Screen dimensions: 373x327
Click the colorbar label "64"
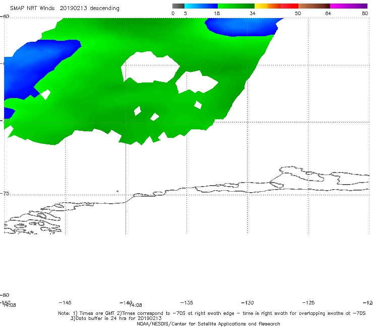click(328, 13)
